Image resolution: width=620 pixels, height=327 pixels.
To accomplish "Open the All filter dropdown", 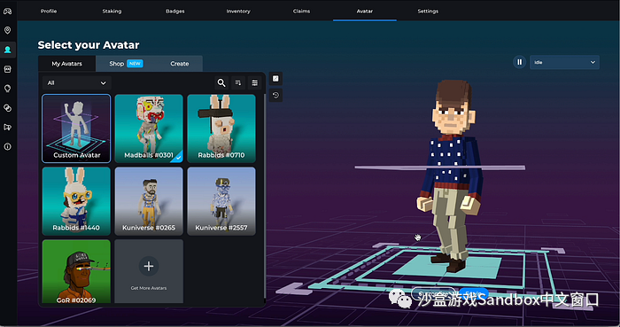I will click(77, 83).
